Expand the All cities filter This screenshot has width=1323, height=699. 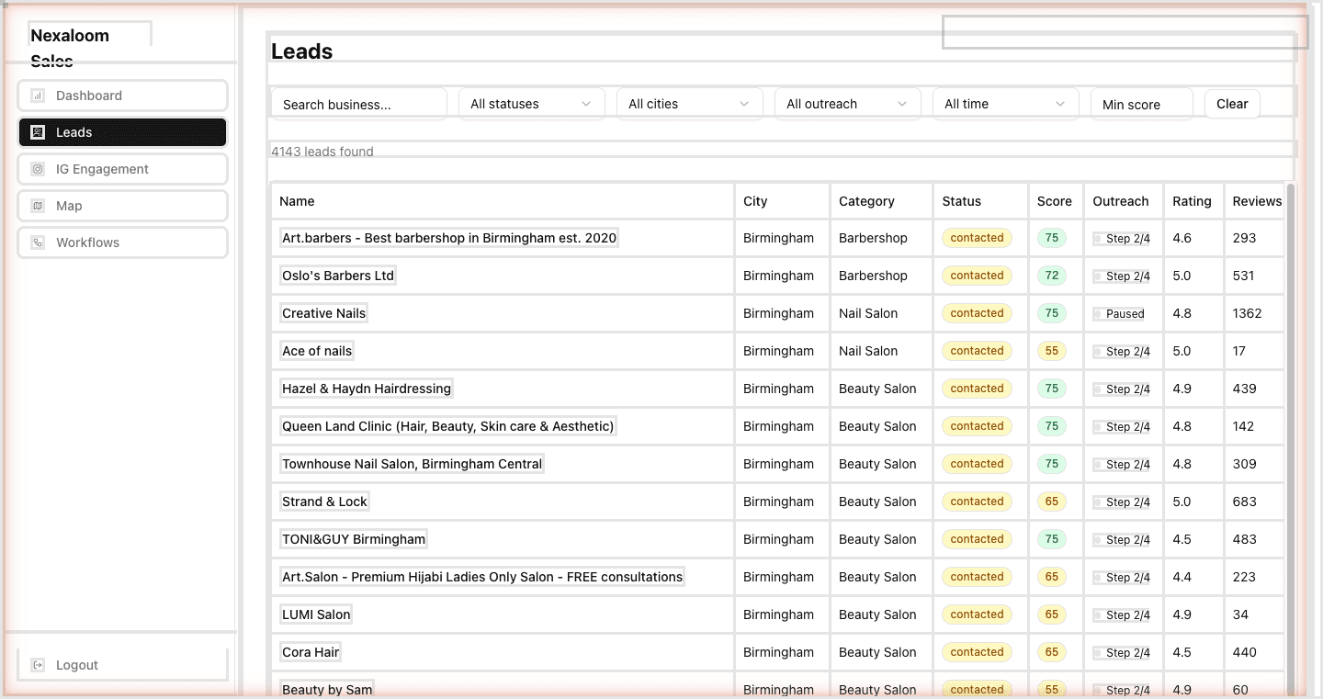coord(688,104)
